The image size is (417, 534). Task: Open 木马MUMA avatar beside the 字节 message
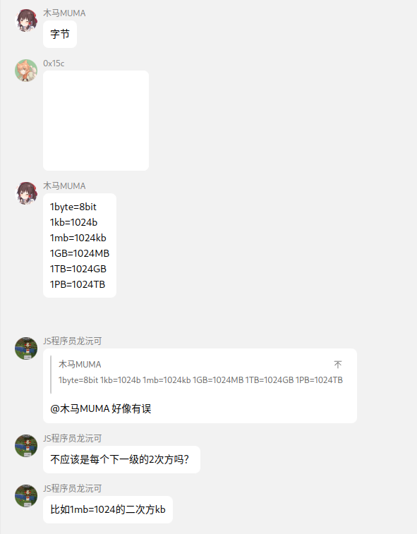click(26, 20)
